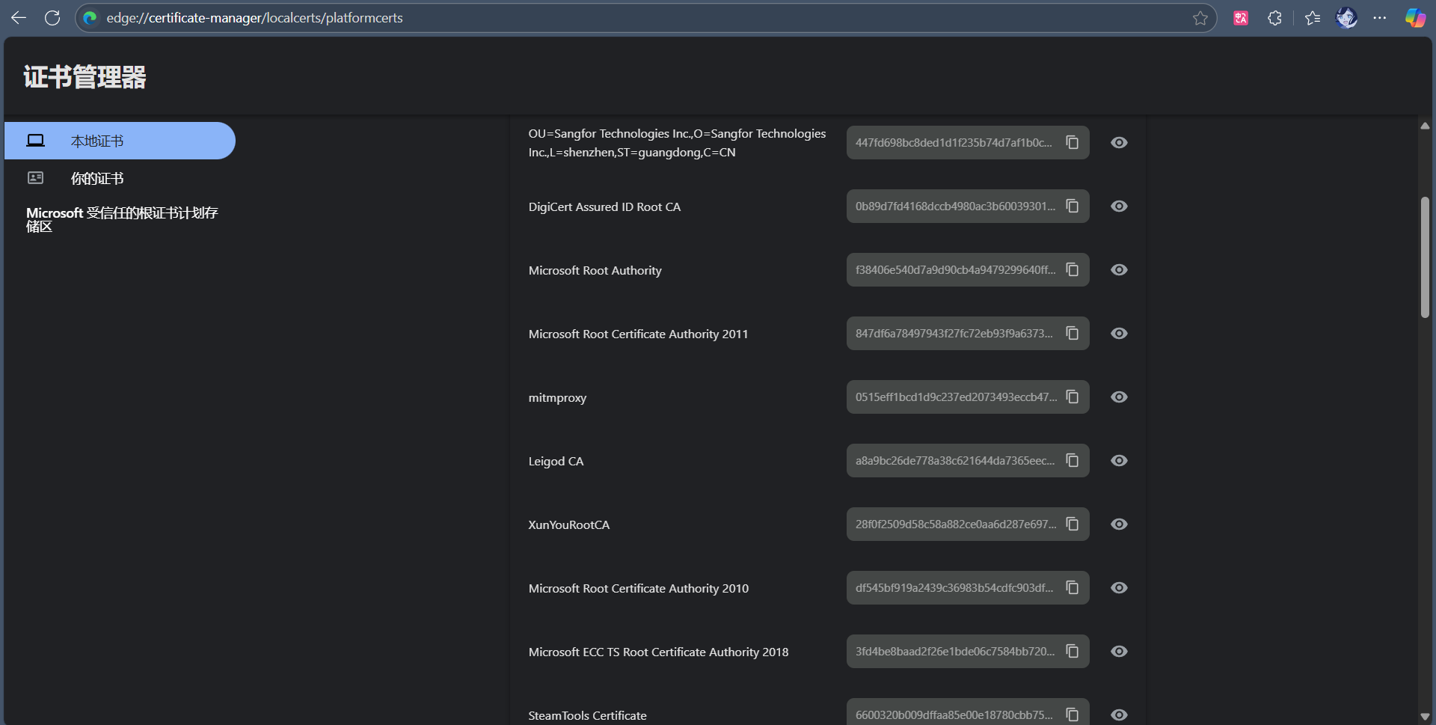Copy the SteamTools Certificate hash
The width and height of the screenshot is (1436, 725).
click(x=1073, y=715)
